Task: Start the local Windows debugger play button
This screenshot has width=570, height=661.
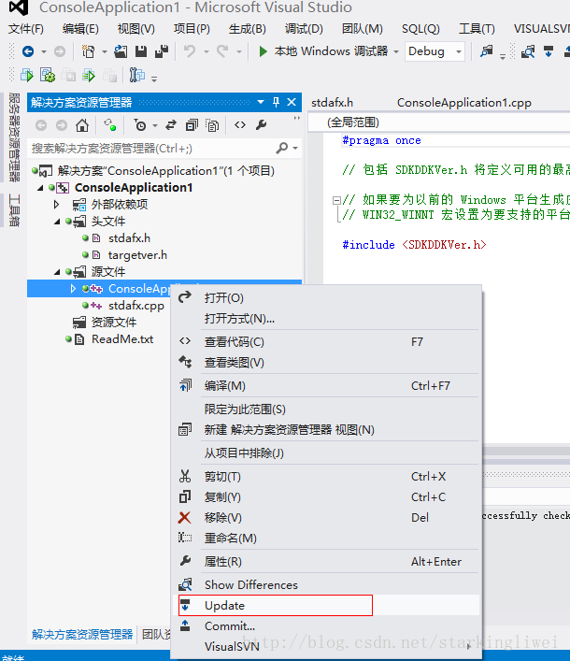Action: (264, 51)
